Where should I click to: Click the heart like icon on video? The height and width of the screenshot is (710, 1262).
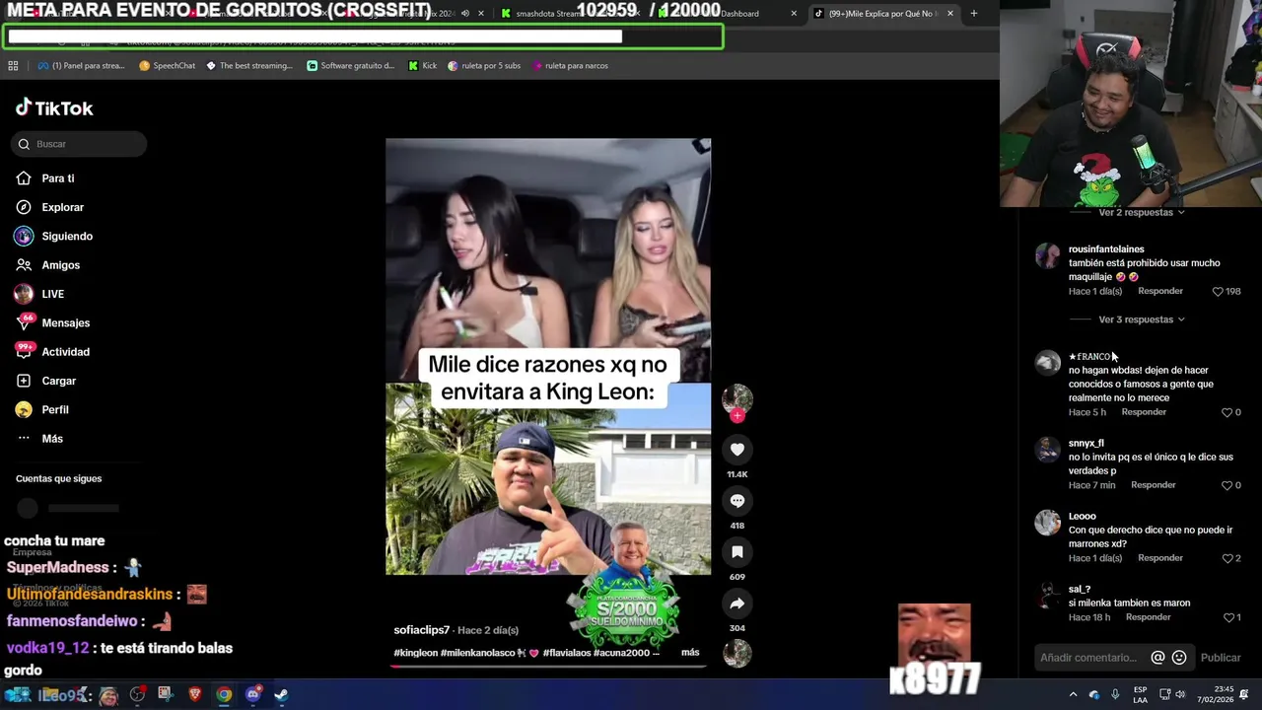(x=737, y=450)
